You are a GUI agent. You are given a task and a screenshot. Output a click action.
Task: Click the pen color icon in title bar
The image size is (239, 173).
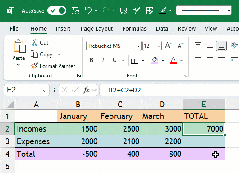pyautogui.click(x=163, y=11)
